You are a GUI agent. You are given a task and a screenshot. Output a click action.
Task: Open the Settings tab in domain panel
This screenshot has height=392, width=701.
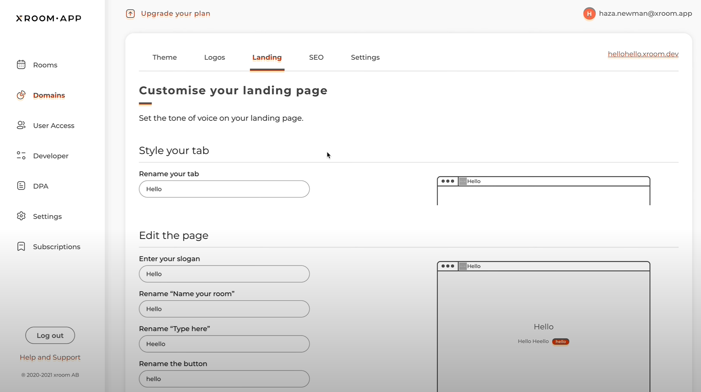pyautogui.click(x=365, y=57)
